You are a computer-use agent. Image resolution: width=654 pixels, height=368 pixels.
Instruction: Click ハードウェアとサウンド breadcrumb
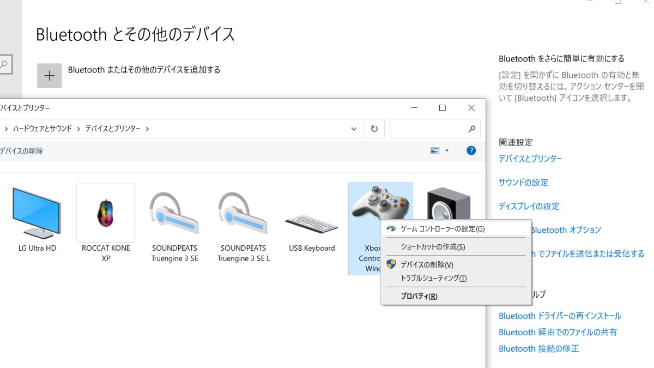[x=43, y=129]
